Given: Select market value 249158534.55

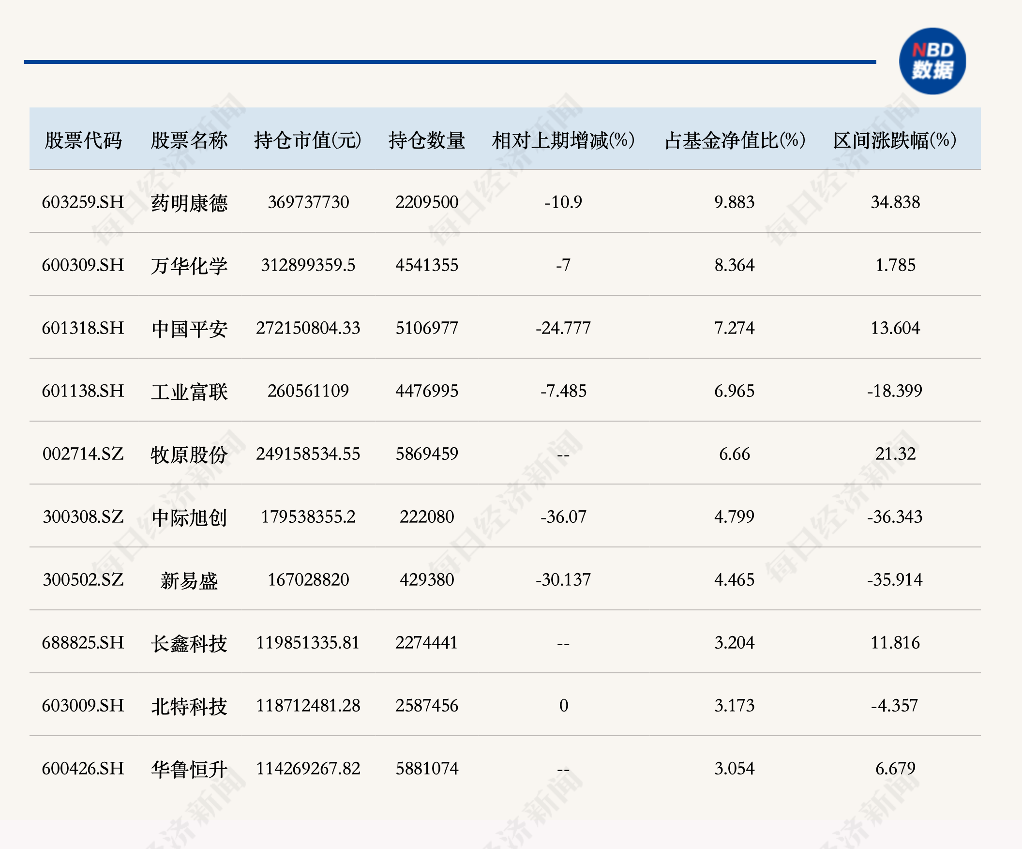Looking at the screenshot, I should coord(308,454).
